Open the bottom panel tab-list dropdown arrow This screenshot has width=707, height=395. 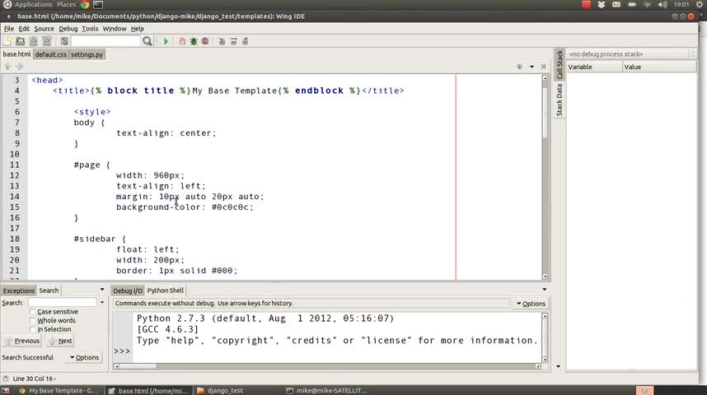point(544,290)
